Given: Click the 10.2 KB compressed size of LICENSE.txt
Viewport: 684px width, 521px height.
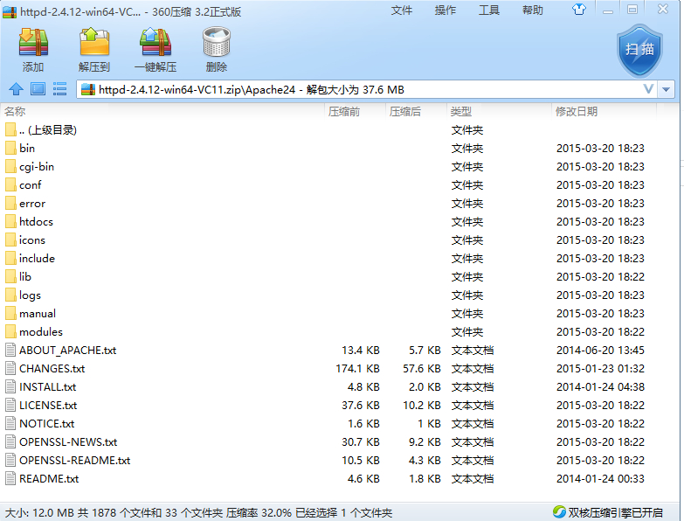Looking at the screenshot, I should pyautogui.click(x=422, y=405).
